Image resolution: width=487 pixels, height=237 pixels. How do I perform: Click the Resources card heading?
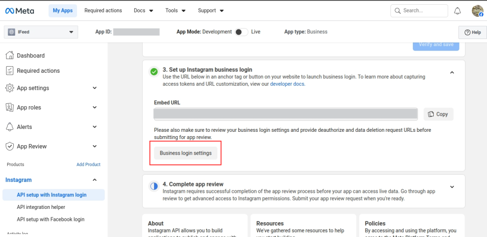(x=270, y=223)
